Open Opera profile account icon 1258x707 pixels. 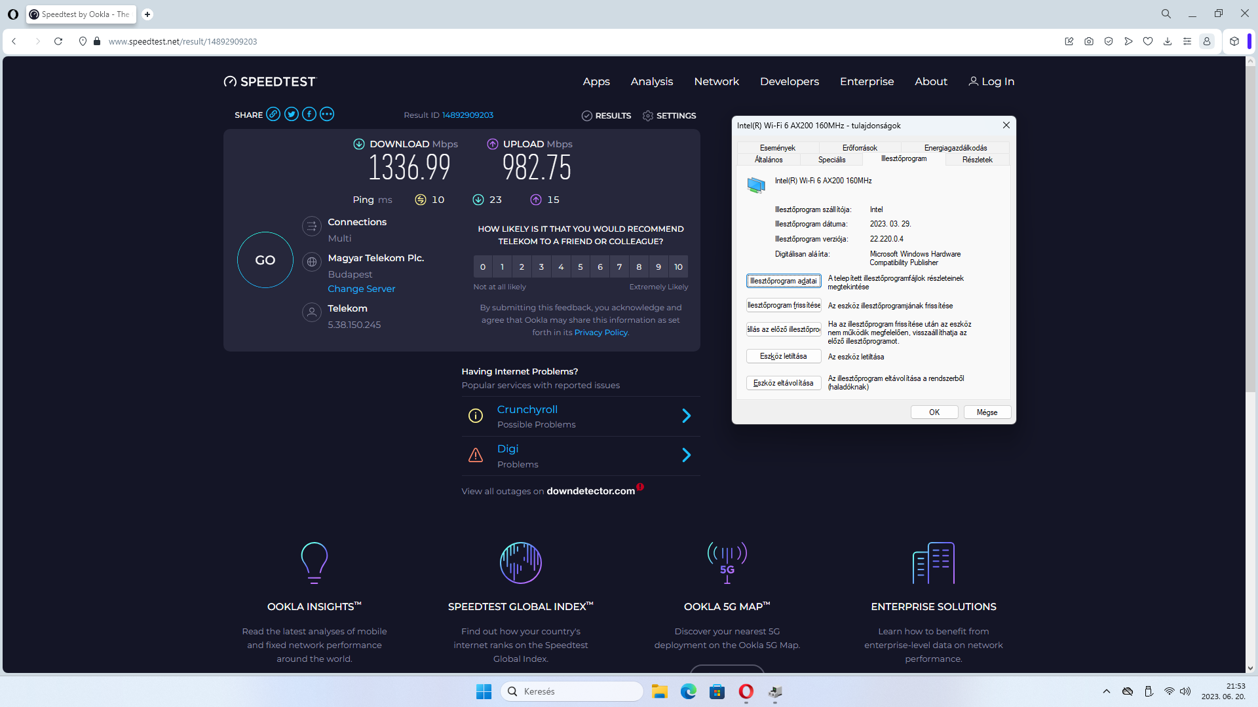click(x=1207, y=41)
